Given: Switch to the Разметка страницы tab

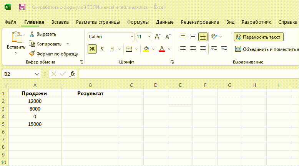Looking at the screenshot, I should click(98, 22).
